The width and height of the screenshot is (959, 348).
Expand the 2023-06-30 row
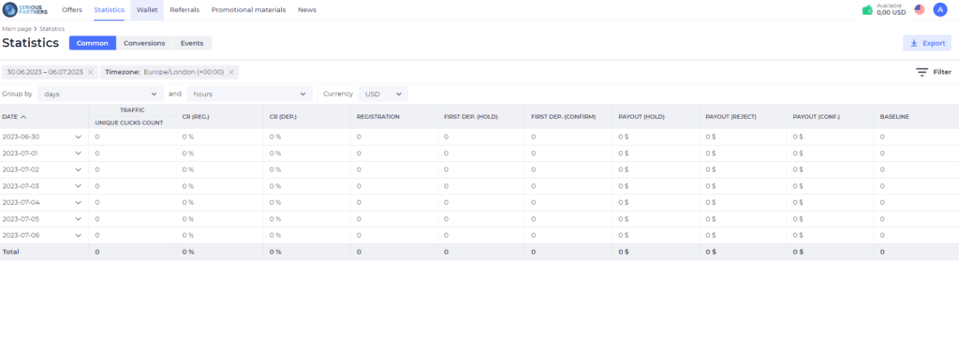pos(78,137)
